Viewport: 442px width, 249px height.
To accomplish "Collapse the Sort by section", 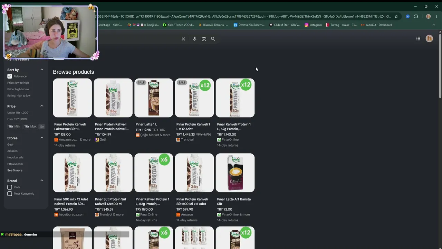I will [42, 70].
